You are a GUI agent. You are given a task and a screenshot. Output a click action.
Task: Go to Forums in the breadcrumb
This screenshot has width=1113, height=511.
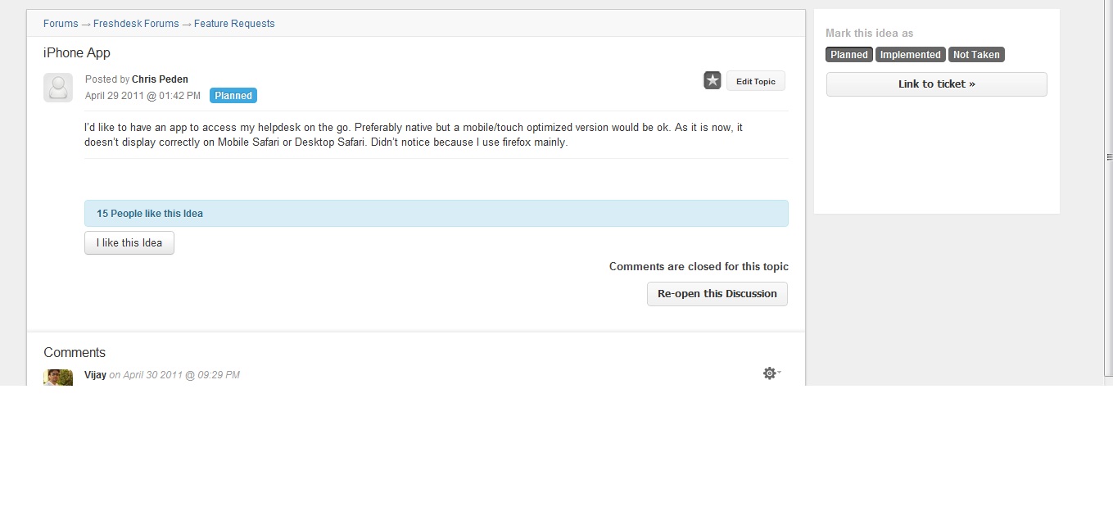(61, 24)
